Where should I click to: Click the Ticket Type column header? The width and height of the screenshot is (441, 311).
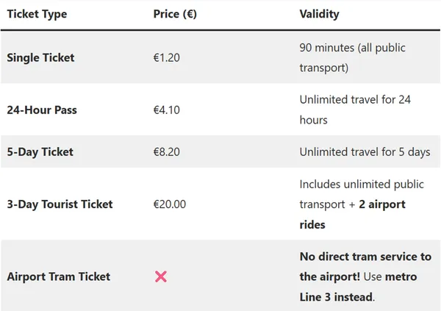pyautogui.click(x=37, y=15)
